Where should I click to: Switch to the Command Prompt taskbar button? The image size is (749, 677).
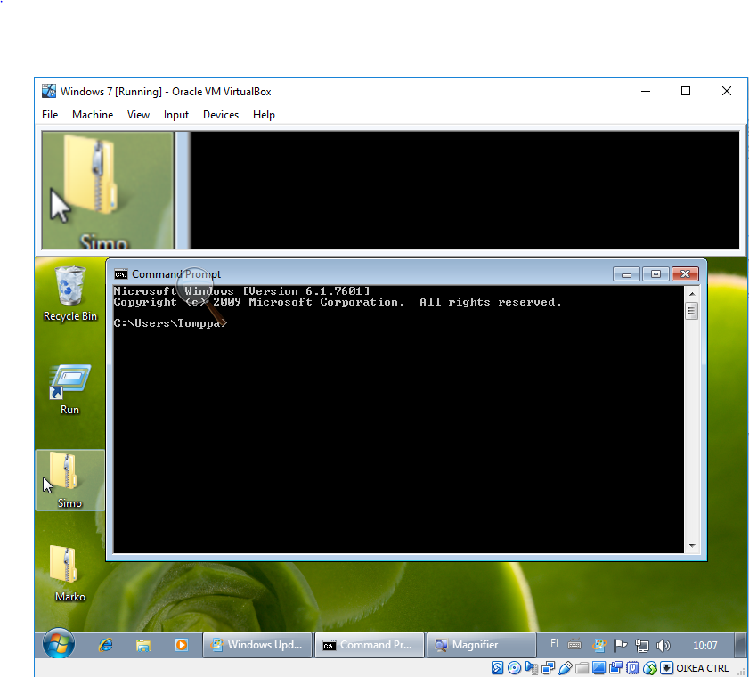370,645
